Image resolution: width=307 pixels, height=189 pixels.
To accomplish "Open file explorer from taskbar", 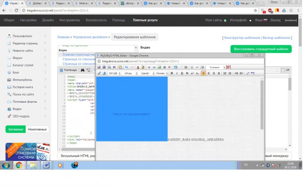I will tap(33, 166).
